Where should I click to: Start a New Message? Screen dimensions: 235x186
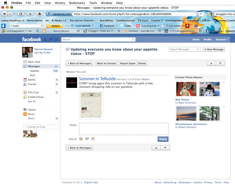click(x=214, y=49)
